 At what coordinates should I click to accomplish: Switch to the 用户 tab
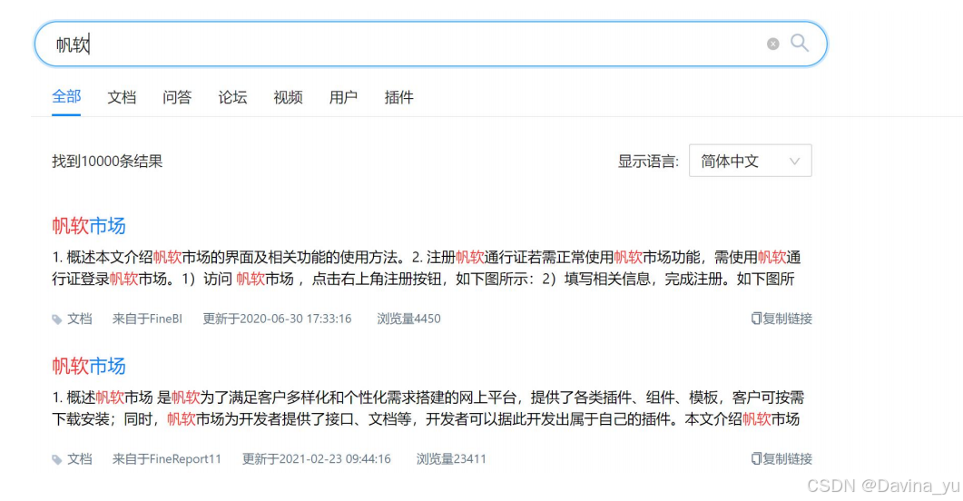(343, 97)
